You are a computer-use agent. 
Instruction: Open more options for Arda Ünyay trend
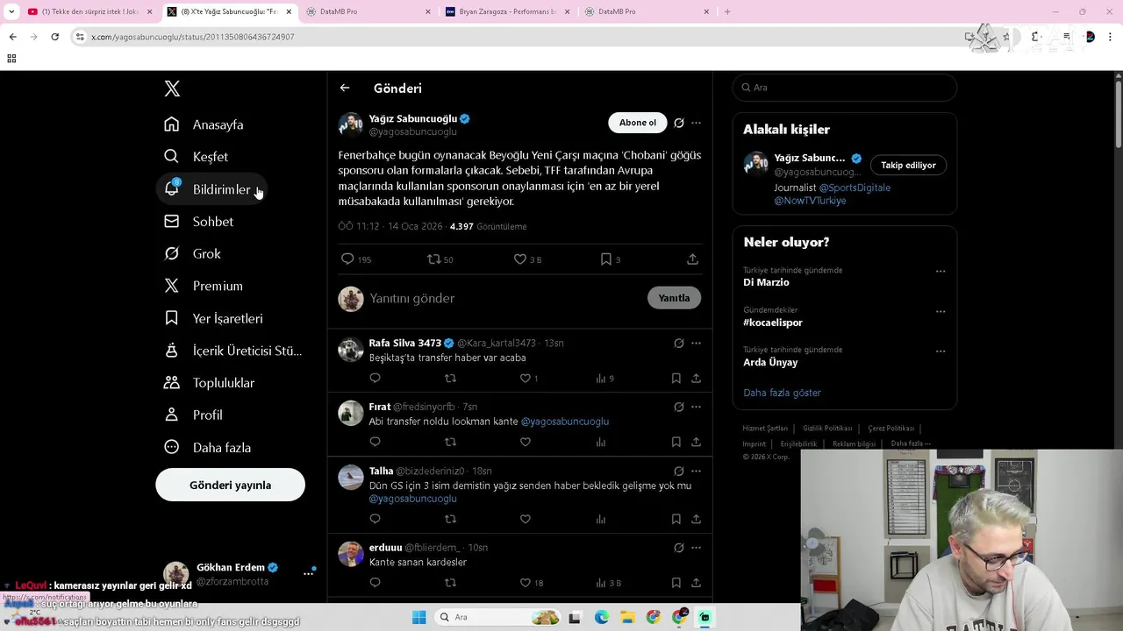[x=940, y=351]
